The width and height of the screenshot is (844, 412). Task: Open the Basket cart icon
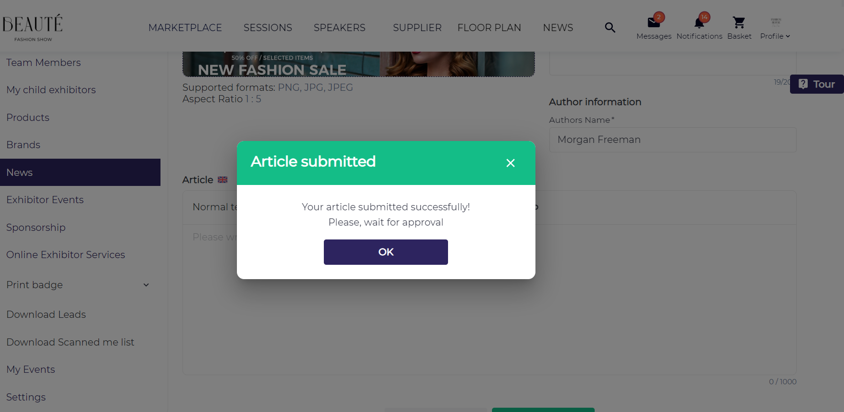pos(739,22)
